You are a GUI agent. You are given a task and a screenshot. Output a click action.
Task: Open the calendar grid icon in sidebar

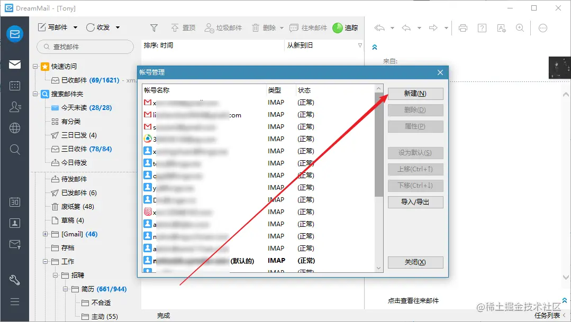pos(15,86)
